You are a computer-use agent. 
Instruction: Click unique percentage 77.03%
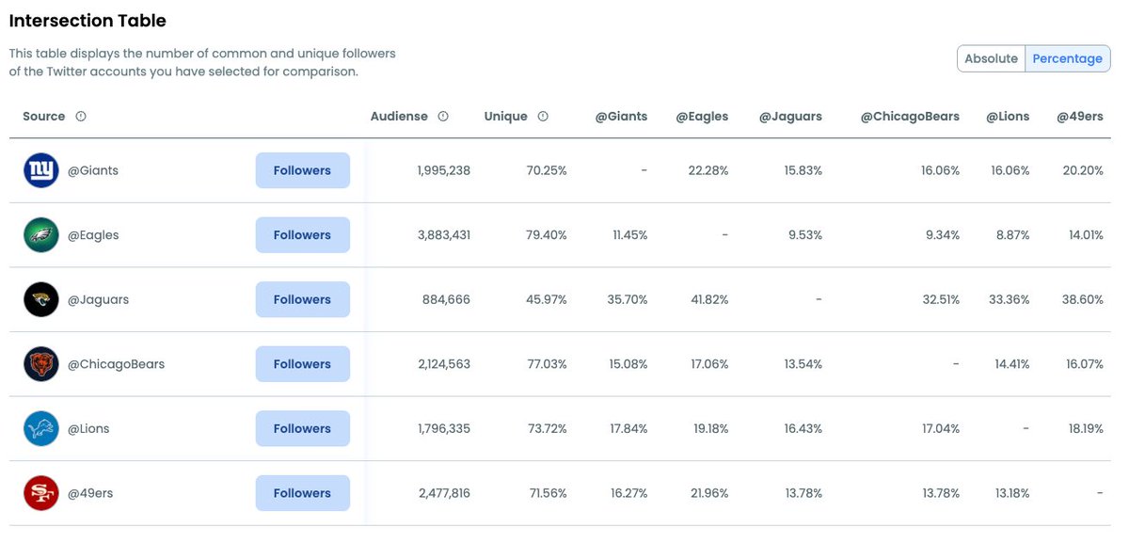(x=547, y=364)
